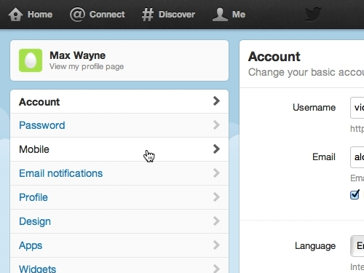Toggle the checkbox below the Email field
This screenshot has width=364, height=273.
pyautogui.click(x=355, y=194)
